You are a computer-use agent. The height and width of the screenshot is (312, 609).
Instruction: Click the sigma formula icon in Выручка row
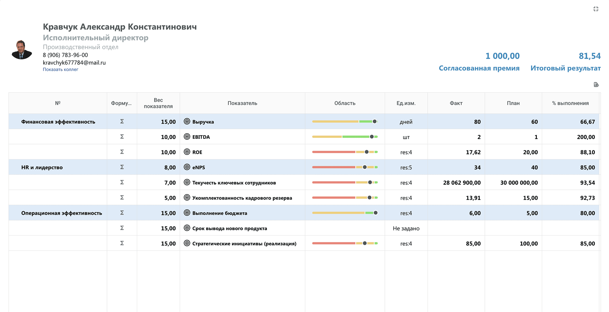click(122, 121)
